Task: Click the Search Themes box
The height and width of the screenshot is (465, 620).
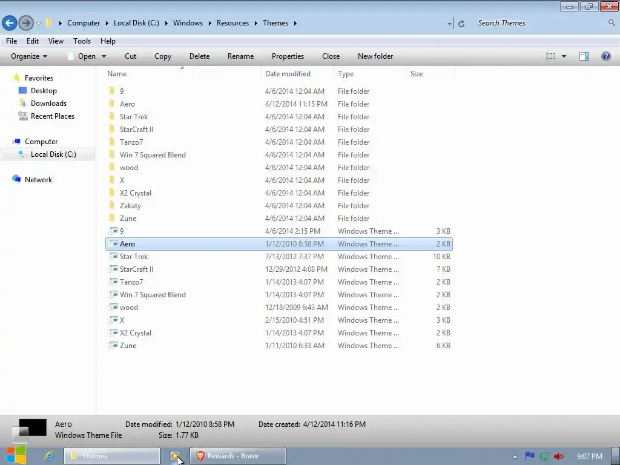Action: (542, 23)
